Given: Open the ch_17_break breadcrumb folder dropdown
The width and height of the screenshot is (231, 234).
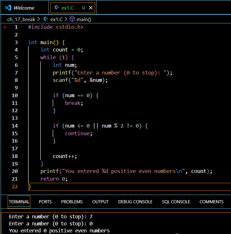Looking at the screenshot, I should 21,19.
